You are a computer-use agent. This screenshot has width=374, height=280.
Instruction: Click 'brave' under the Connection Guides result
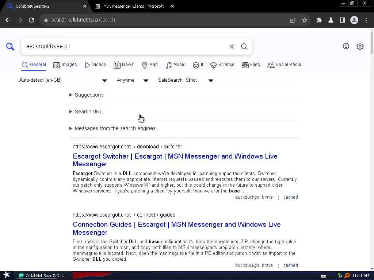[x=267, y=265]
